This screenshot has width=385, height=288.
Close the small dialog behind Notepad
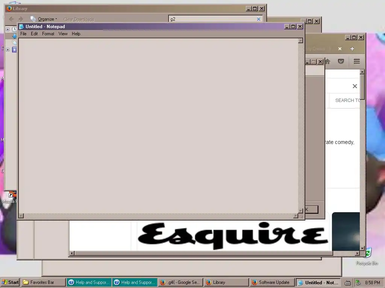click(x=320, y=62)
